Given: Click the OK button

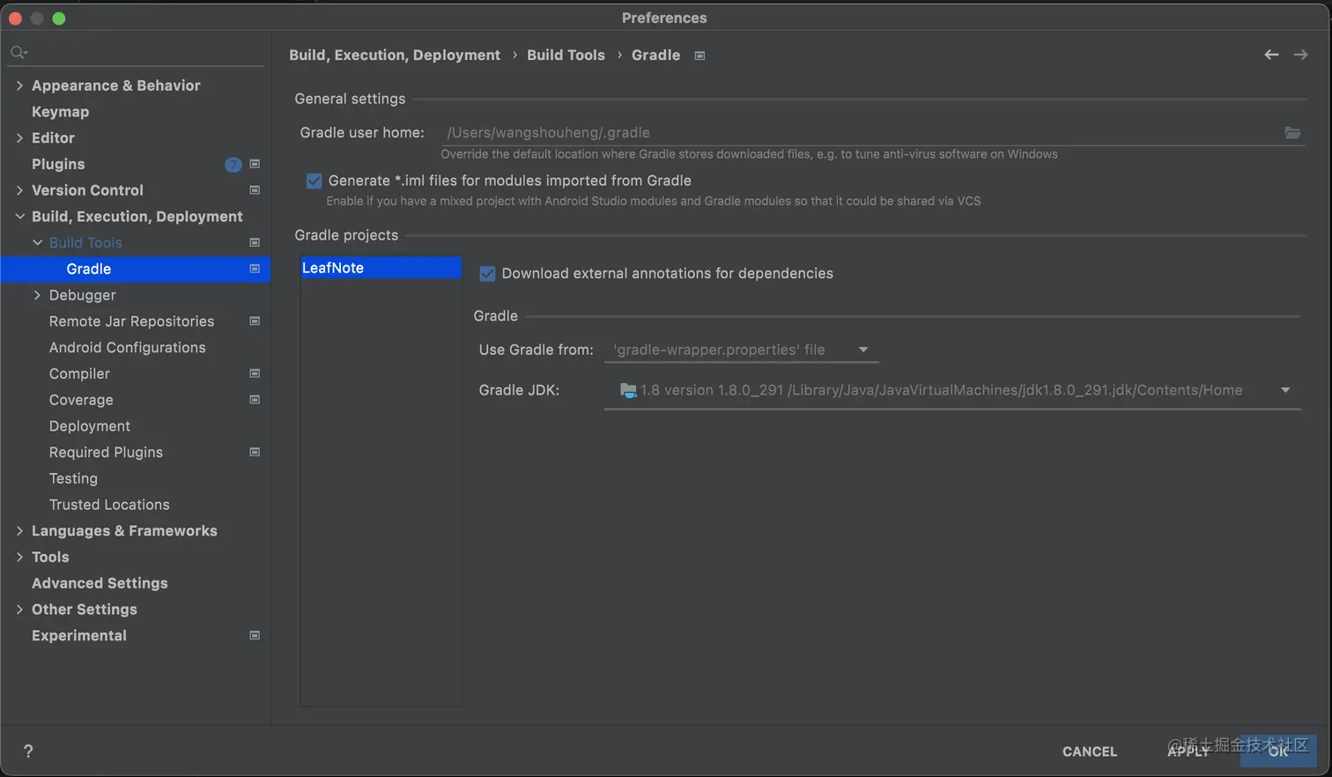Looking at the screenshot, I should (x=1278, y=751).
